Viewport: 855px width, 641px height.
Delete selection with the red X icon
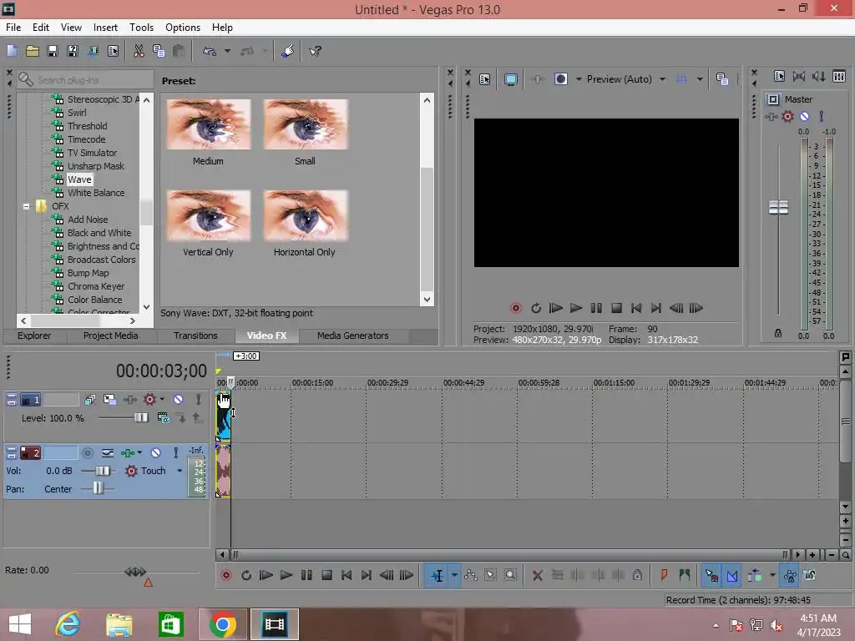point(537,575)
